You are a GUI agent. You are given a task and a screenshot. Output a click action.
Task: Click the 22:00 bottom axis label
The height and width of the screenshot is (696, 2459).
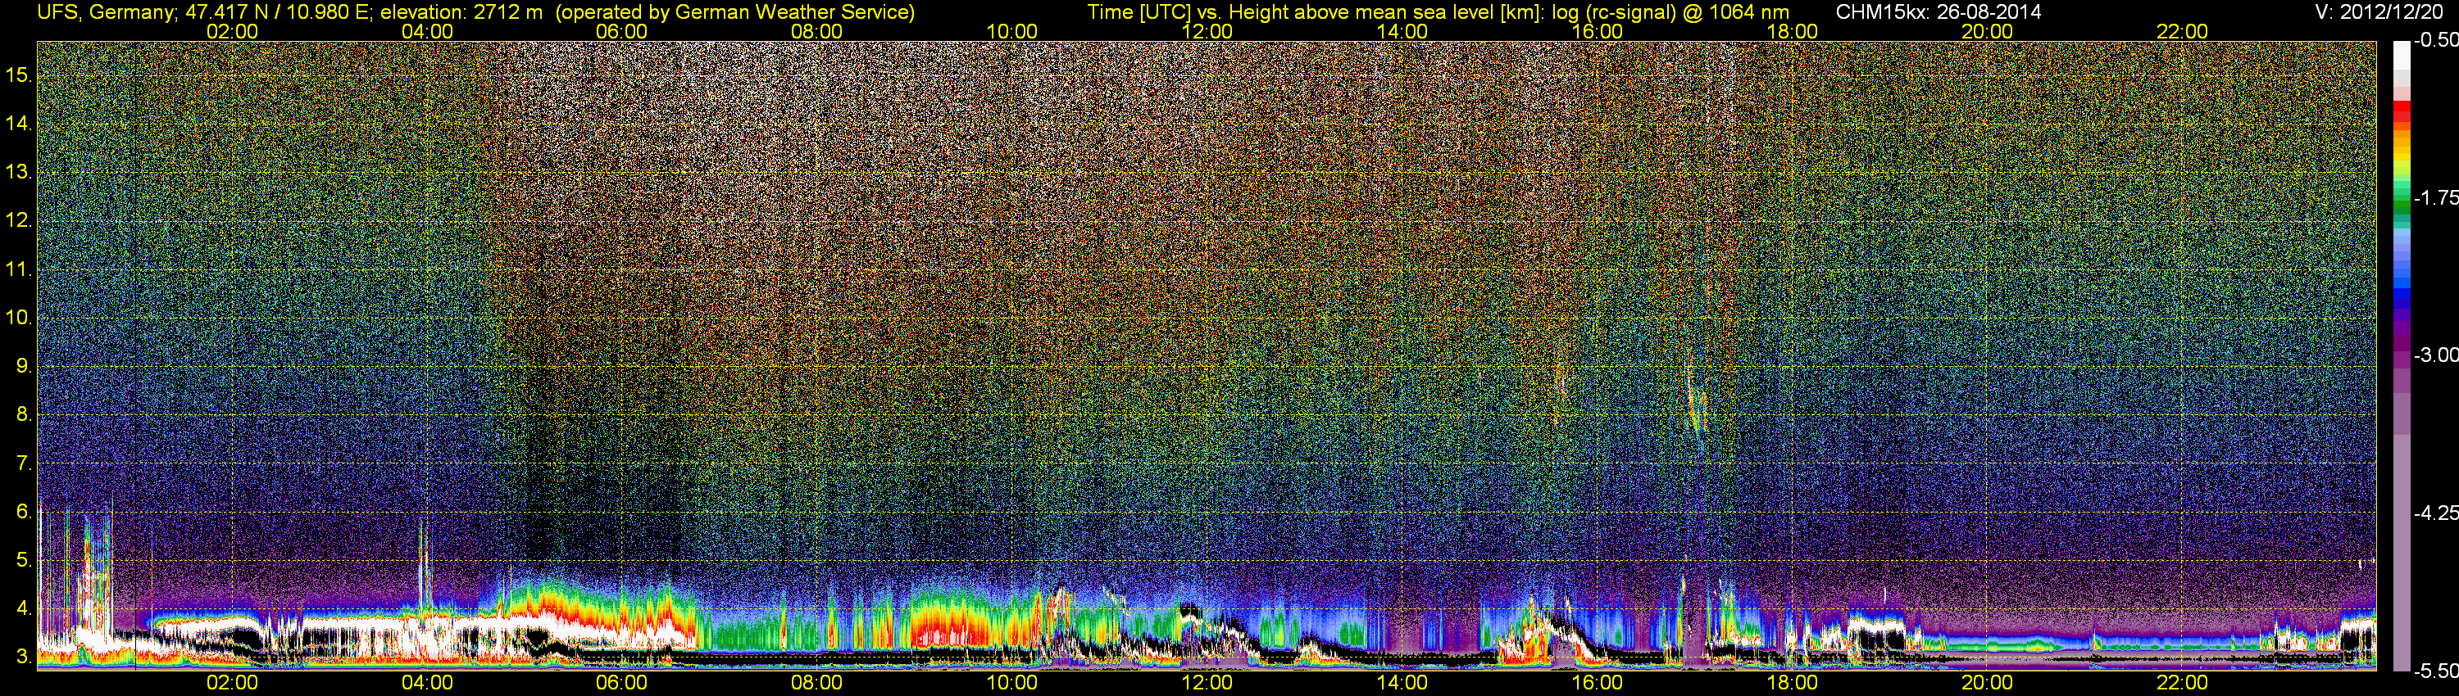(2182, 683)
